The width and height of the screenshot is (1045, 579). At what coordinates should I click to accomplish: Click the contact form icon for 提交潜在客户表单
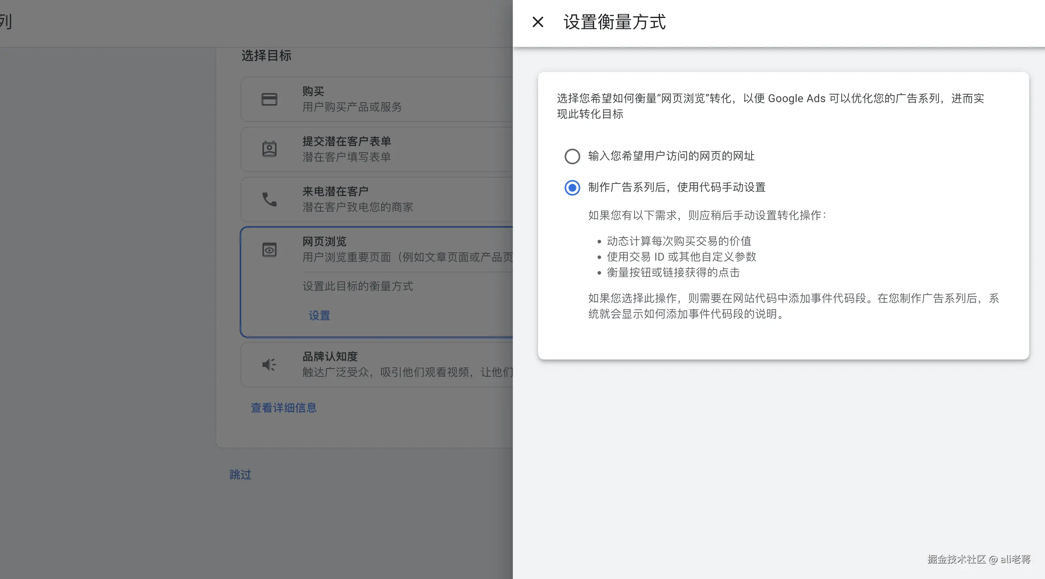269,149
